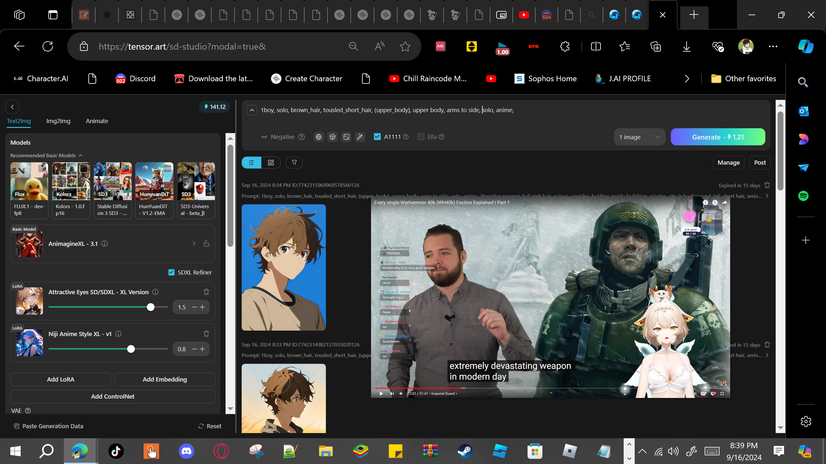Enable the Ella checkbox
This screenshot has height=464, width=826.
coord(421,137)
